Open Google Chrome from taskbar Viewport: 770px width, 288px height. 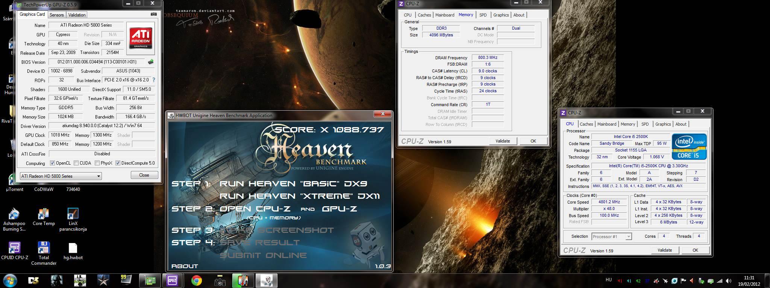196,280
